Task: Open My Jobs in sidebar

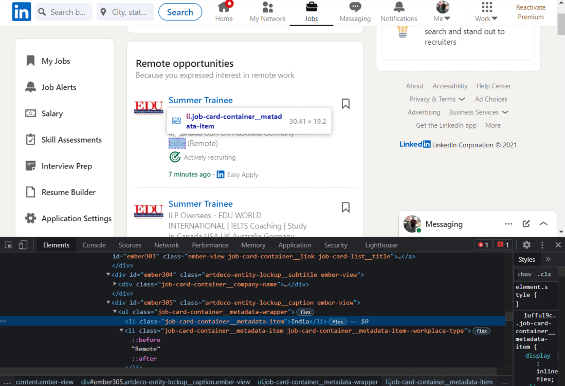Action: point(48,61)
